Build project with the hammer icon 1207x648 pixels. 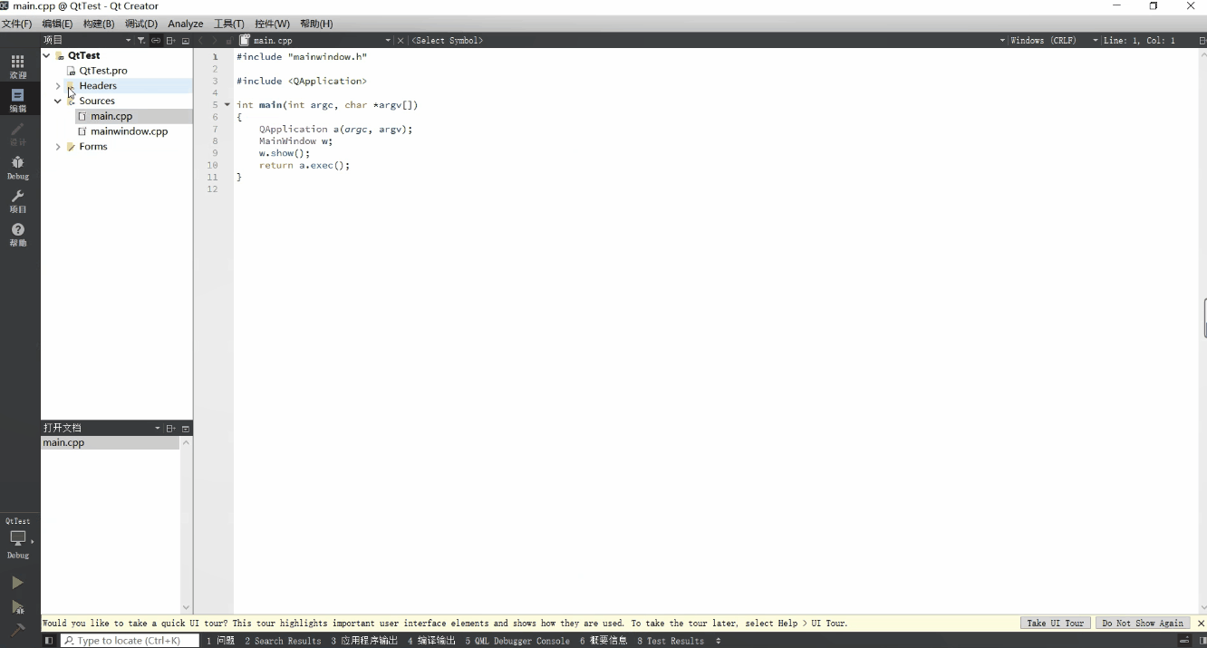17,630
